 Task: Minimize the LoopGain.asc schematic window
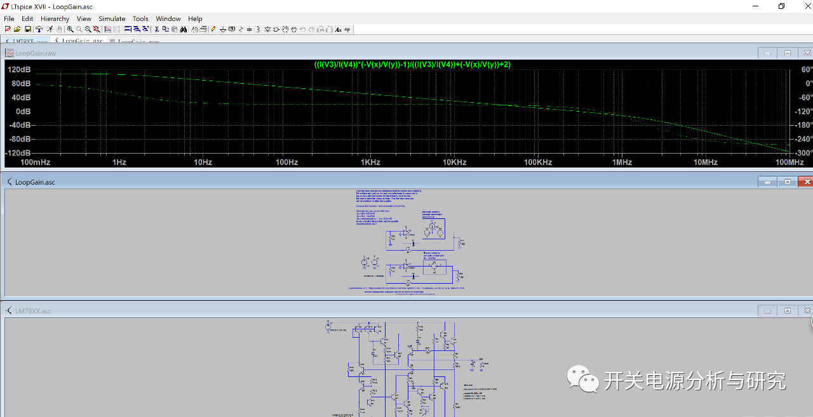click(768, 182)
